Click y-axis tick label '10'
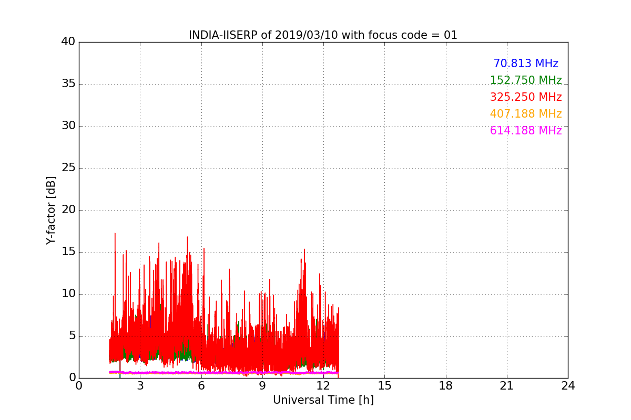The height and width of the screenshot is (420, 631). point(68,294)
